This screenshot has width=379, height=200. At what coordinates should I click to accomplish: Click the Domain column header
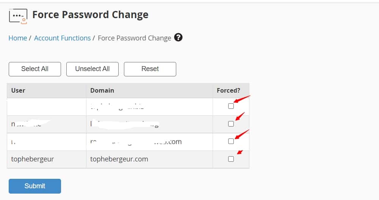[149, 90]
